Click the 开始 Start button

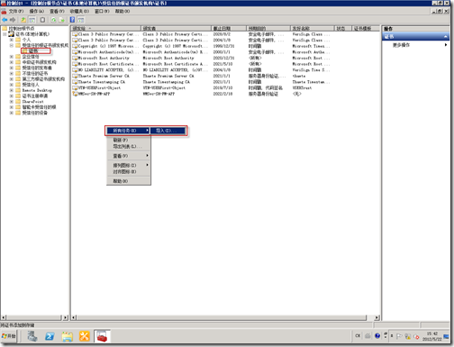tap(9, 336)
